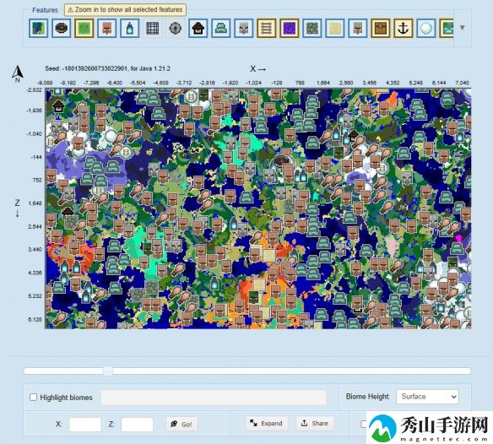Toggle the sandstone Desert Temple icon
Image resolution: width=493 pixels, height=444 pixels.
pos(335,29)
